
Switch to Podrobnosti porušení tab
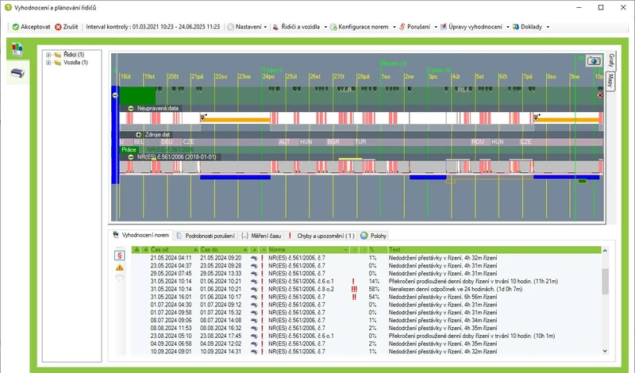206,236
